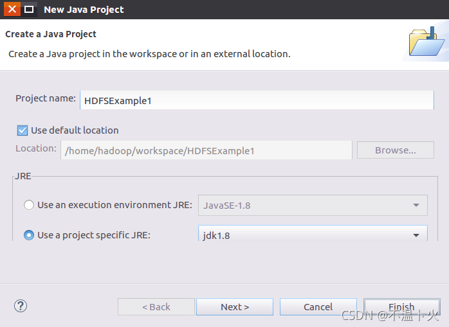Click the 'Create a Java Project' heading
Image resolution: width=449 pixels, height=327 pixels.
[51, 34]
